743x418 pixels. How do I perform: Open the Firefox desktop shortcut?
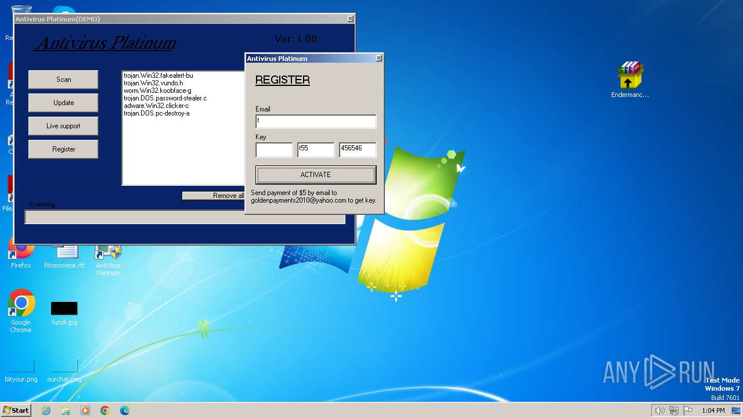tap(21, 255)
